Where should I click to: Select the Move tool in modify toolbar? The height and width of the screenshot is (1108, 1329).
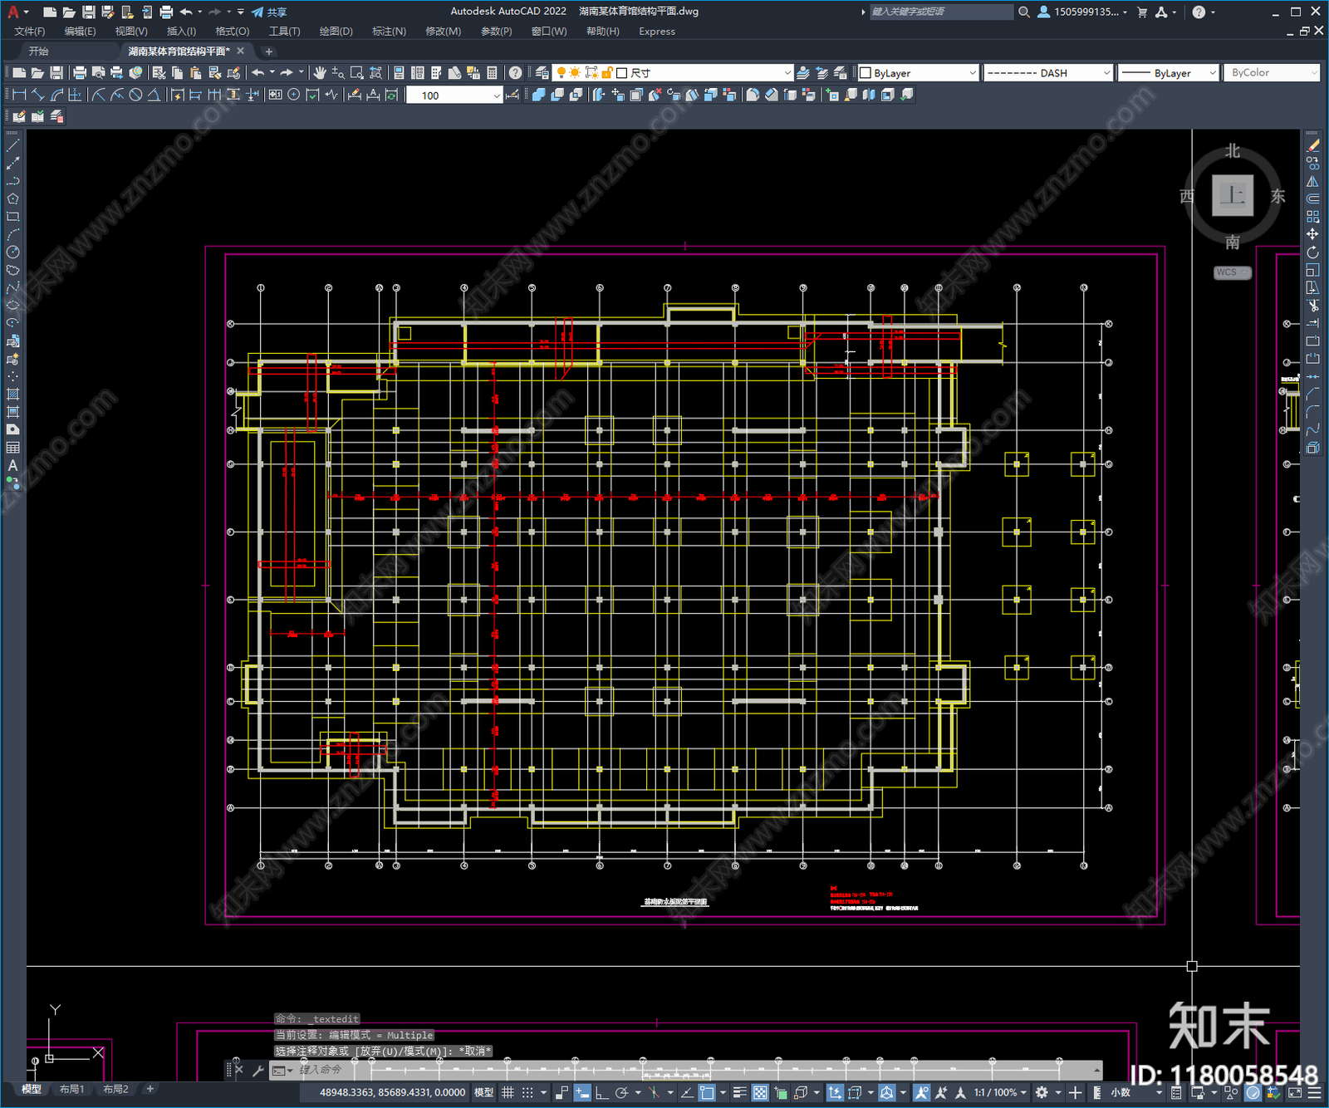pyautogui.click(x=1312, y=234)
